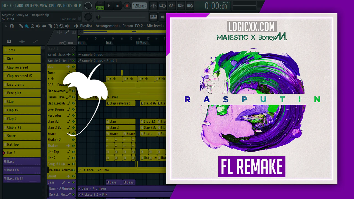The height and width of the screenshot is (199, 354).
Task: Select the Zoom magnifier tool
Action: [x=61, y=26]
